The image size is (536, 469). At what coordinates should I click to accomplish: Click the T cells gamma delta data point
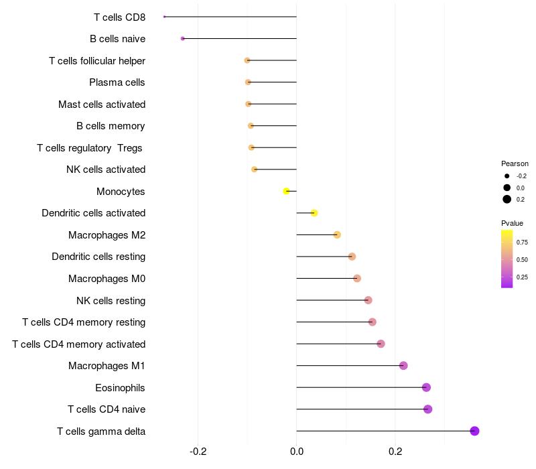pos(474,431)
